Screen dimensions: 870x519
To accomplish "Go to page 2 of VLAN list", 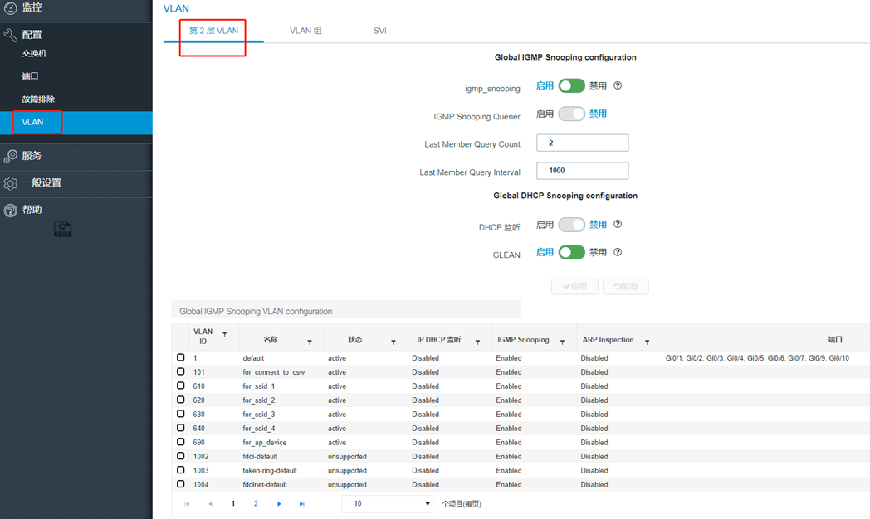I will pyautogui.click(x=256, y=504).
